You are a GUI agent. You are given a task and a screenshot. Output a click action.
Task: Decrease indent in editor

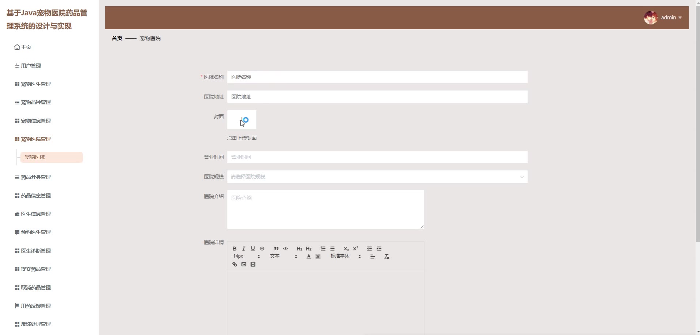369,249
